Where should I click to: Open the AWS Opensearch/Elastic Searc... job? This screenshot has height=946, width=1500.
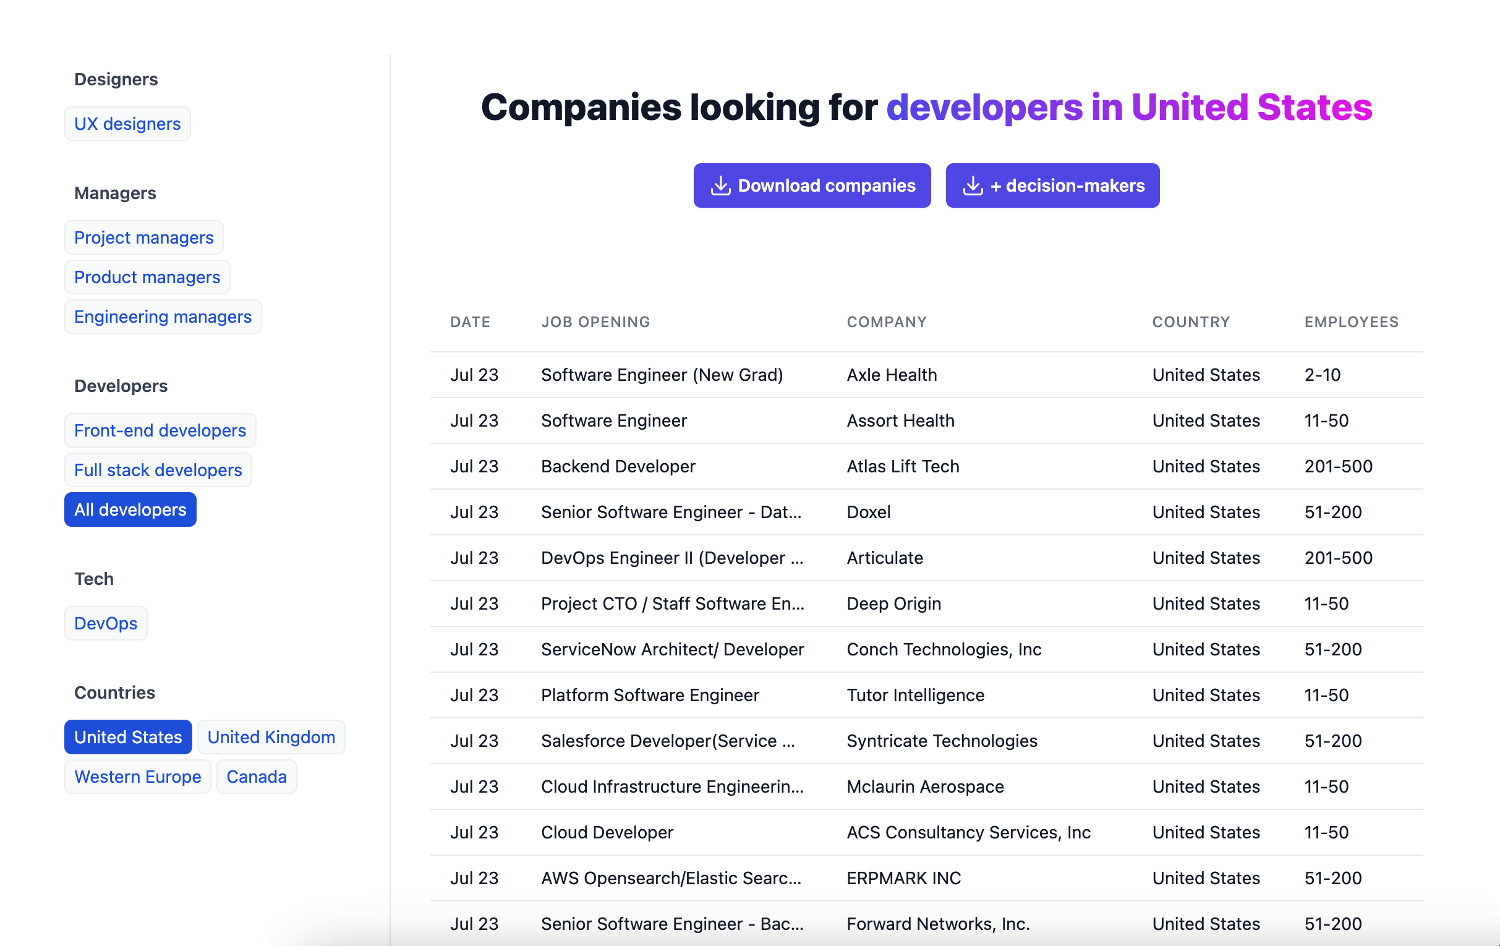(671, 878)
